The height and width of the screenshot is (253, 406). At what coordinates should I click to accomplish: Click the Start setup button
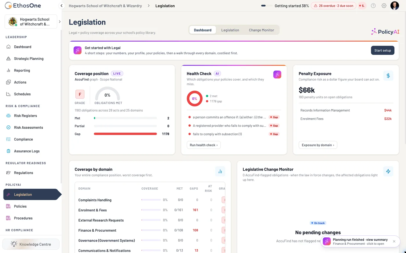point(383,50)
